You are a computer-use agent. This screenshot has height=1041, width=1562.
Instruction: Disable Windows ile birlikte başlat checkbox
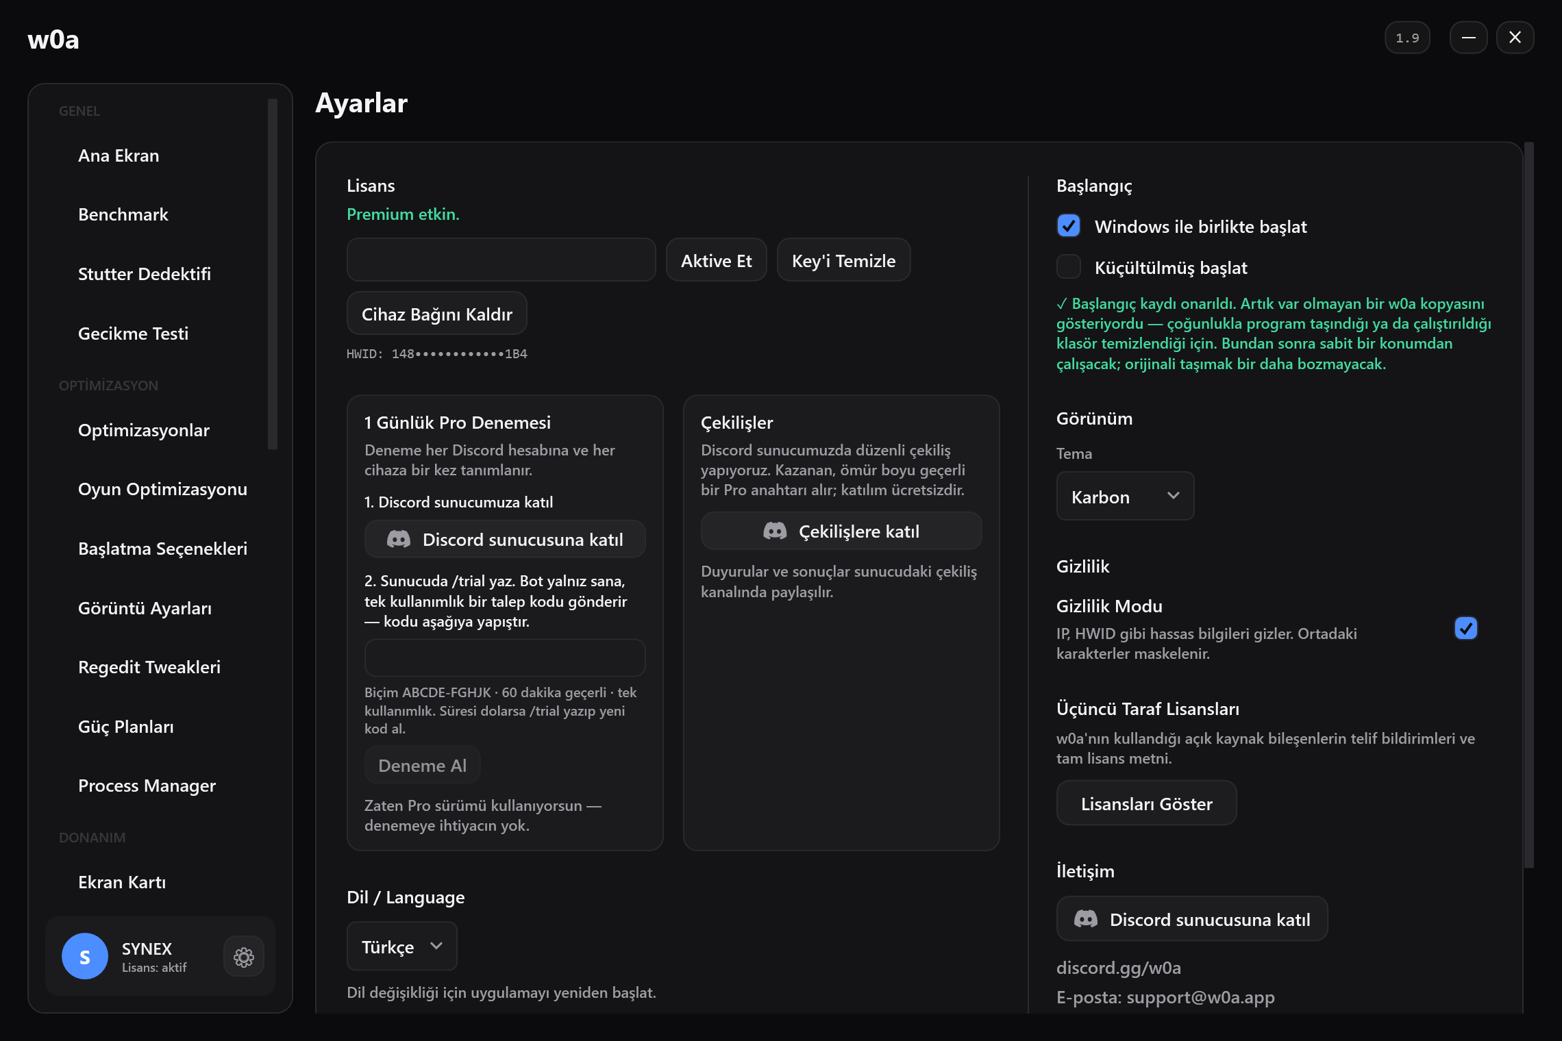coord(1069,226)
